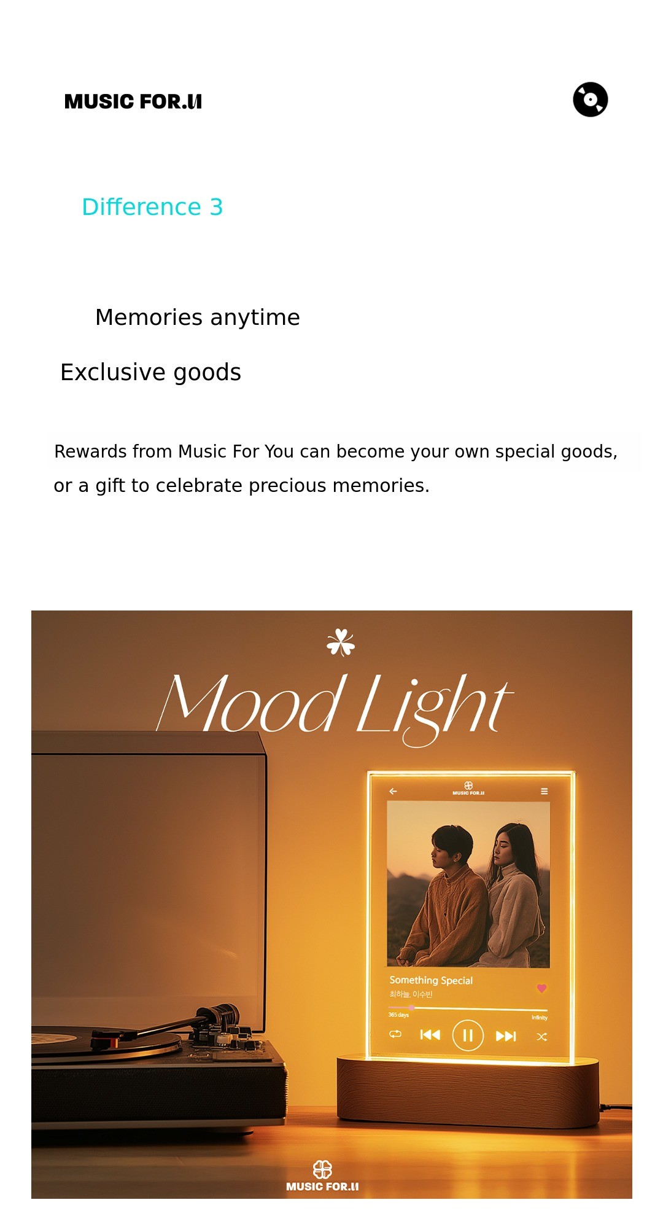Image resolution: width=663 pixels, height=1224 pixels.
Task: Click the song progress bar knob
Action: [x=411, y=1008]
